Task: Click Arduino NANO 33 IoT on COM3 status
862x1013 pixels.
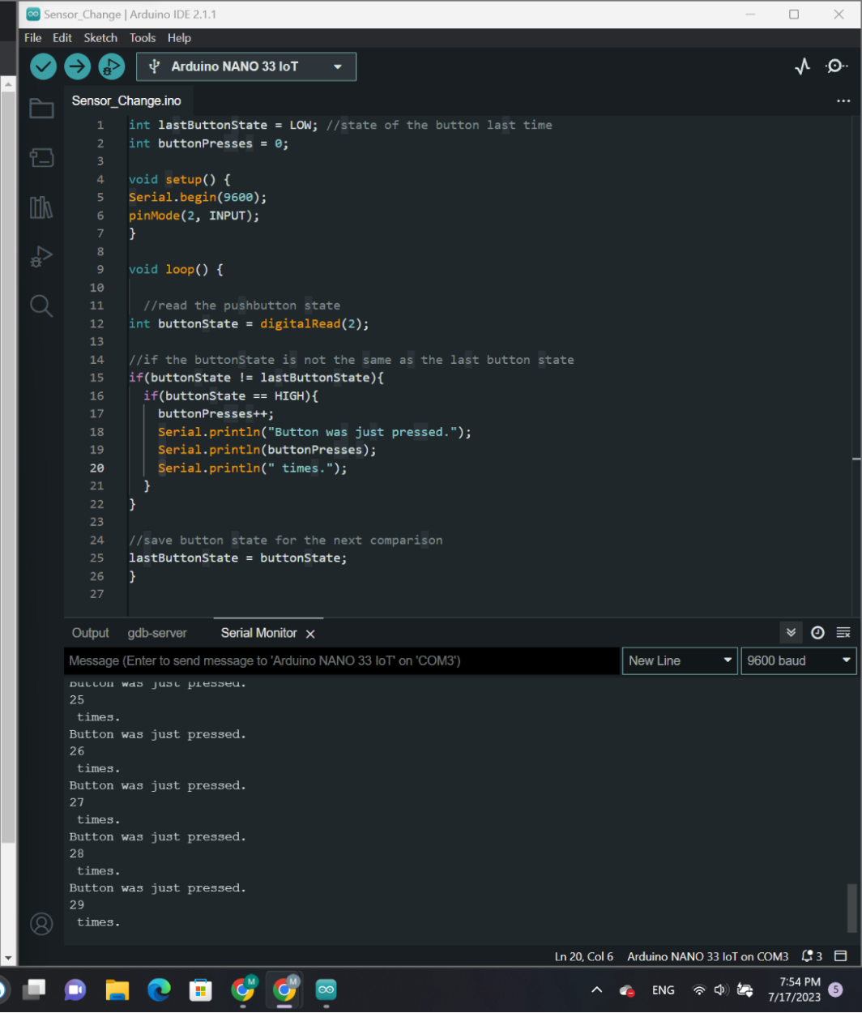Action: click(x=708, y=956)
